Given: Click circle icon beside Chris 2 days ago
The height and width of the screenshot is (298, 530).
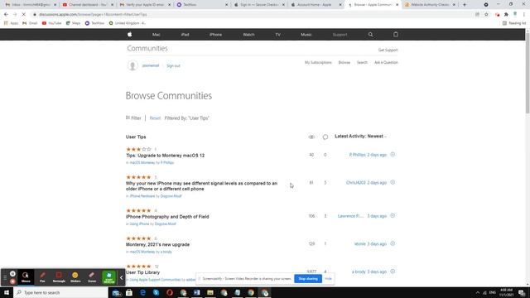Looking at the screenshot, I should pyautogui.click(x=393, y=182).
